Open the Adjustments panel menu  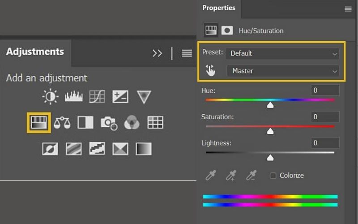click(x=187, y=53)
